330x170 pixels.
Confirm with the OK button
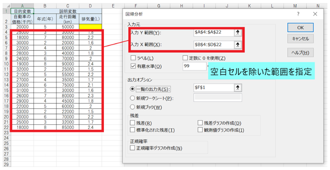coord(300,28)
